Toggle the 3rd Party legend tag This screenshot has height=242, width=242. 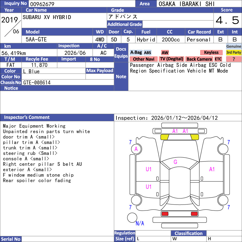click(234, 53)
